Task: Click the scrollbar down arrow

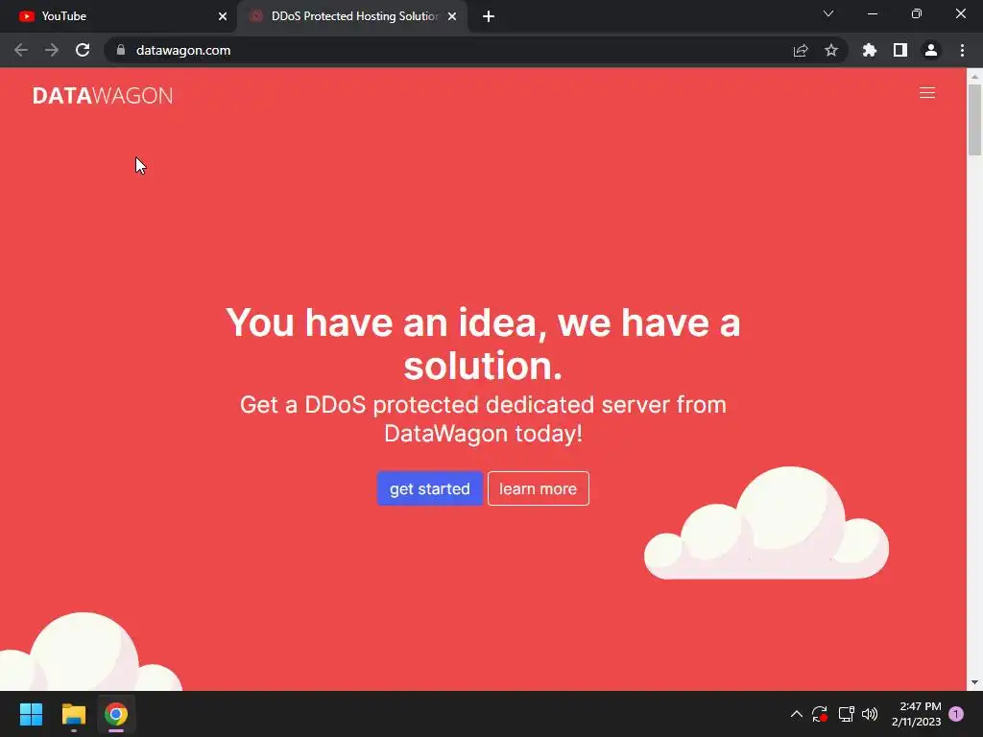Action: coord(974,682)
